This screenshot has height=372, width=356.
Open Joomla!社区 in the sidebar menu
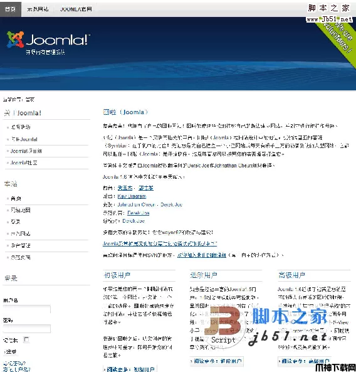pos(24,162)
